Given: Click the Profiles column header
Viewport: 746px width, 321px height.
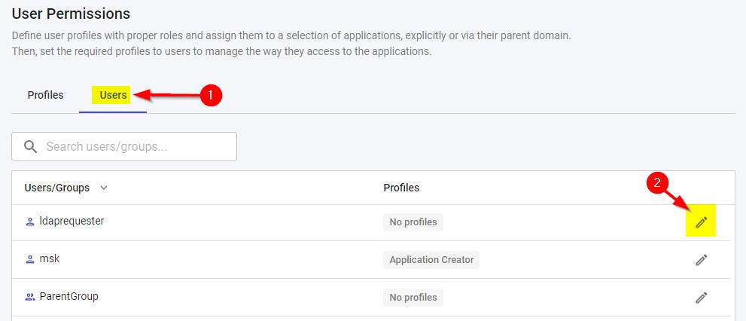Looking at the screenshot, I should (401, 188).
